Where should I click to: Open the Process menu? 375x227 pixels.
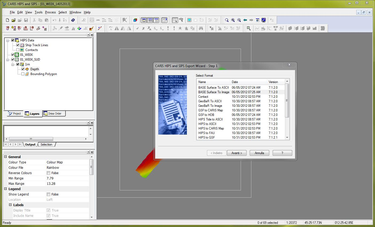(50, 12)
